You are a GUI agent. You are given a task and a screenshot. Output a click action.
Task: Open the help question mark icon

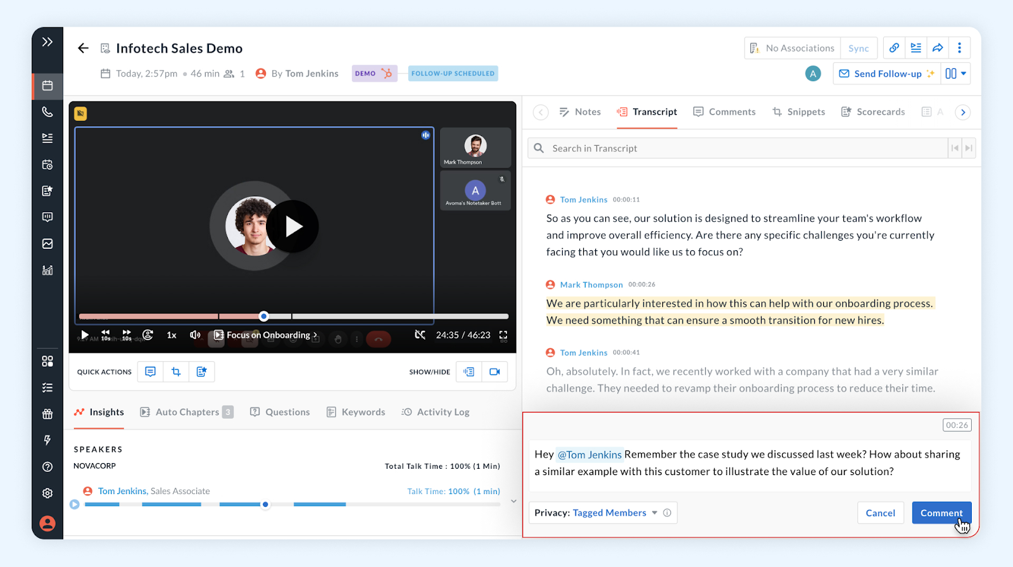click(47, 467)
